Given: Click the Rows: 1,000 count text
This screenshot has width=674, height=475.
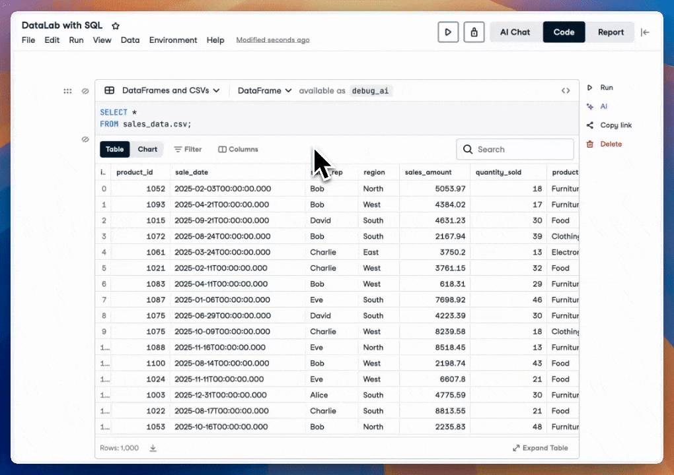Looking at the screenshot, I should [x=119, y=448].
